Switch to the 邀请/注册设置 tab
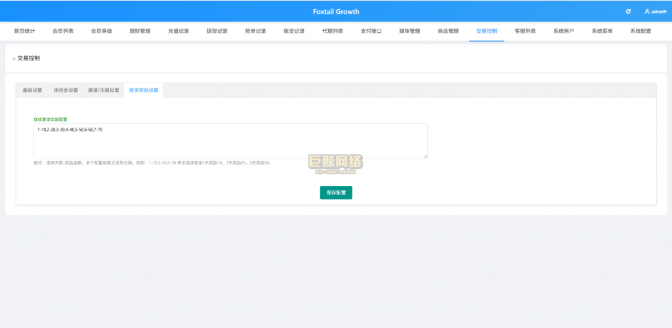672x328 pixels. pos(103,90)
